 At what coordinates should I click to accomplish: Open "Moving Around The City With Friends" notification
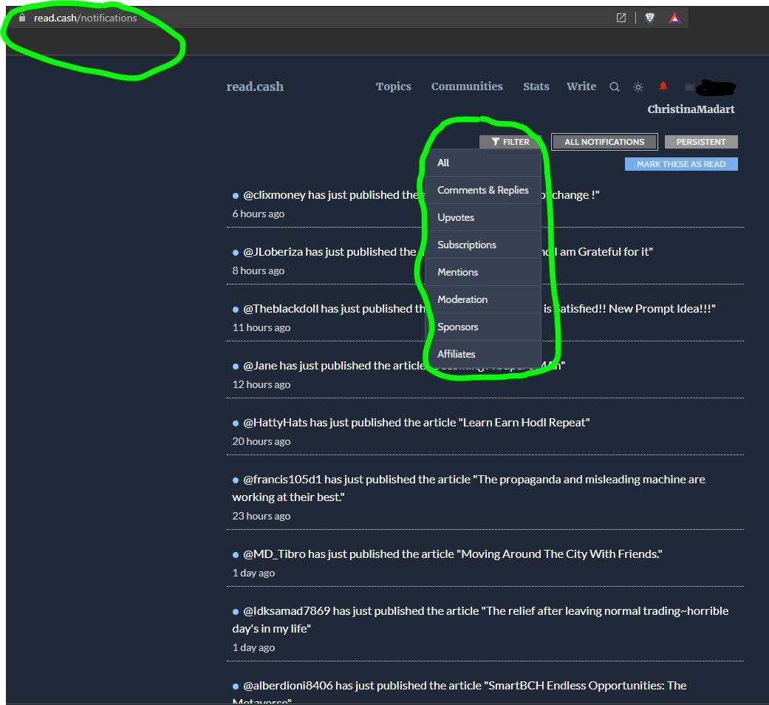tap(452, 554)
